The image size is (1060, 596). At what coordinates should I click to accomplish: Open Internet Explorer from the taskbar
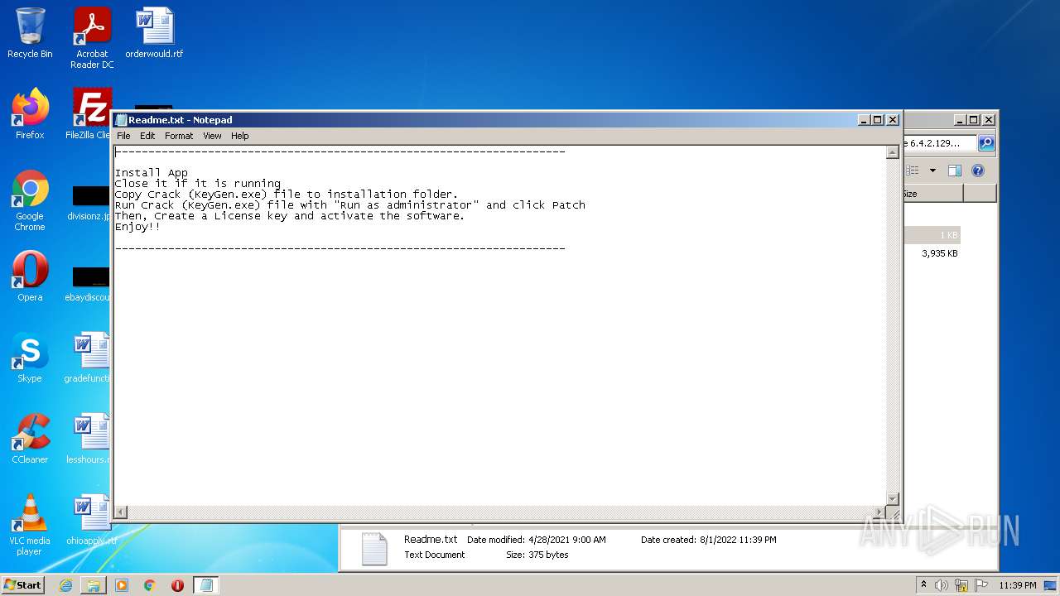coord(65,585)
